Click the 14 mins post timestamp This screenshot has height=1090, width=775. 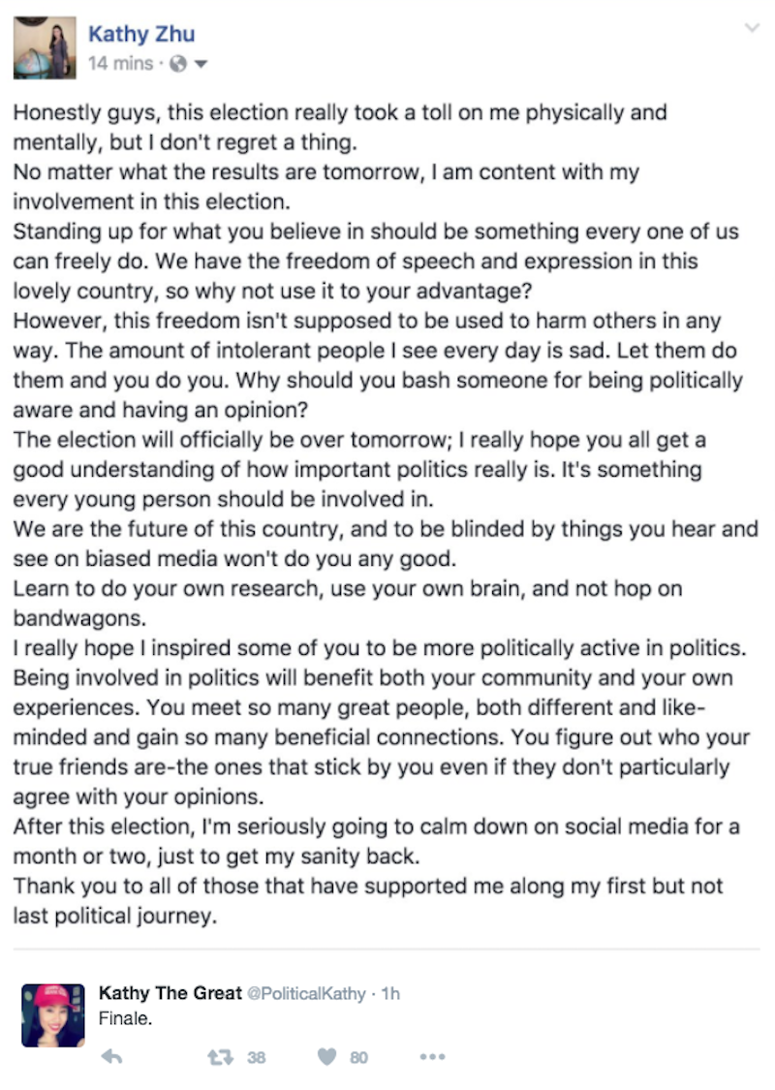coord(120,63)
